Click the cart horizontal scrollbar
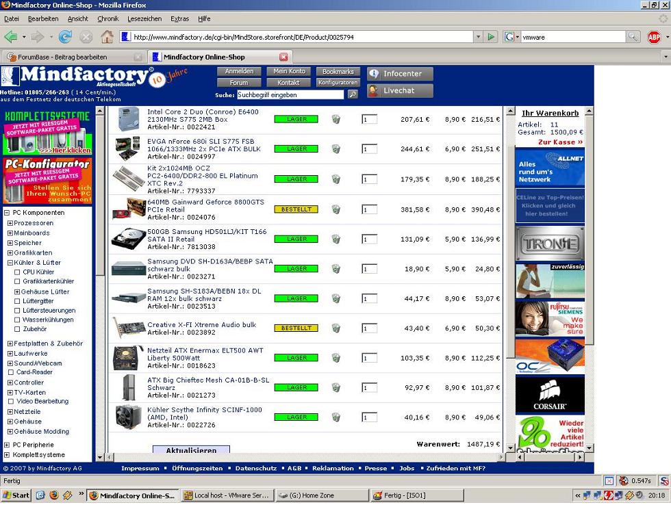 click(305, 458)
